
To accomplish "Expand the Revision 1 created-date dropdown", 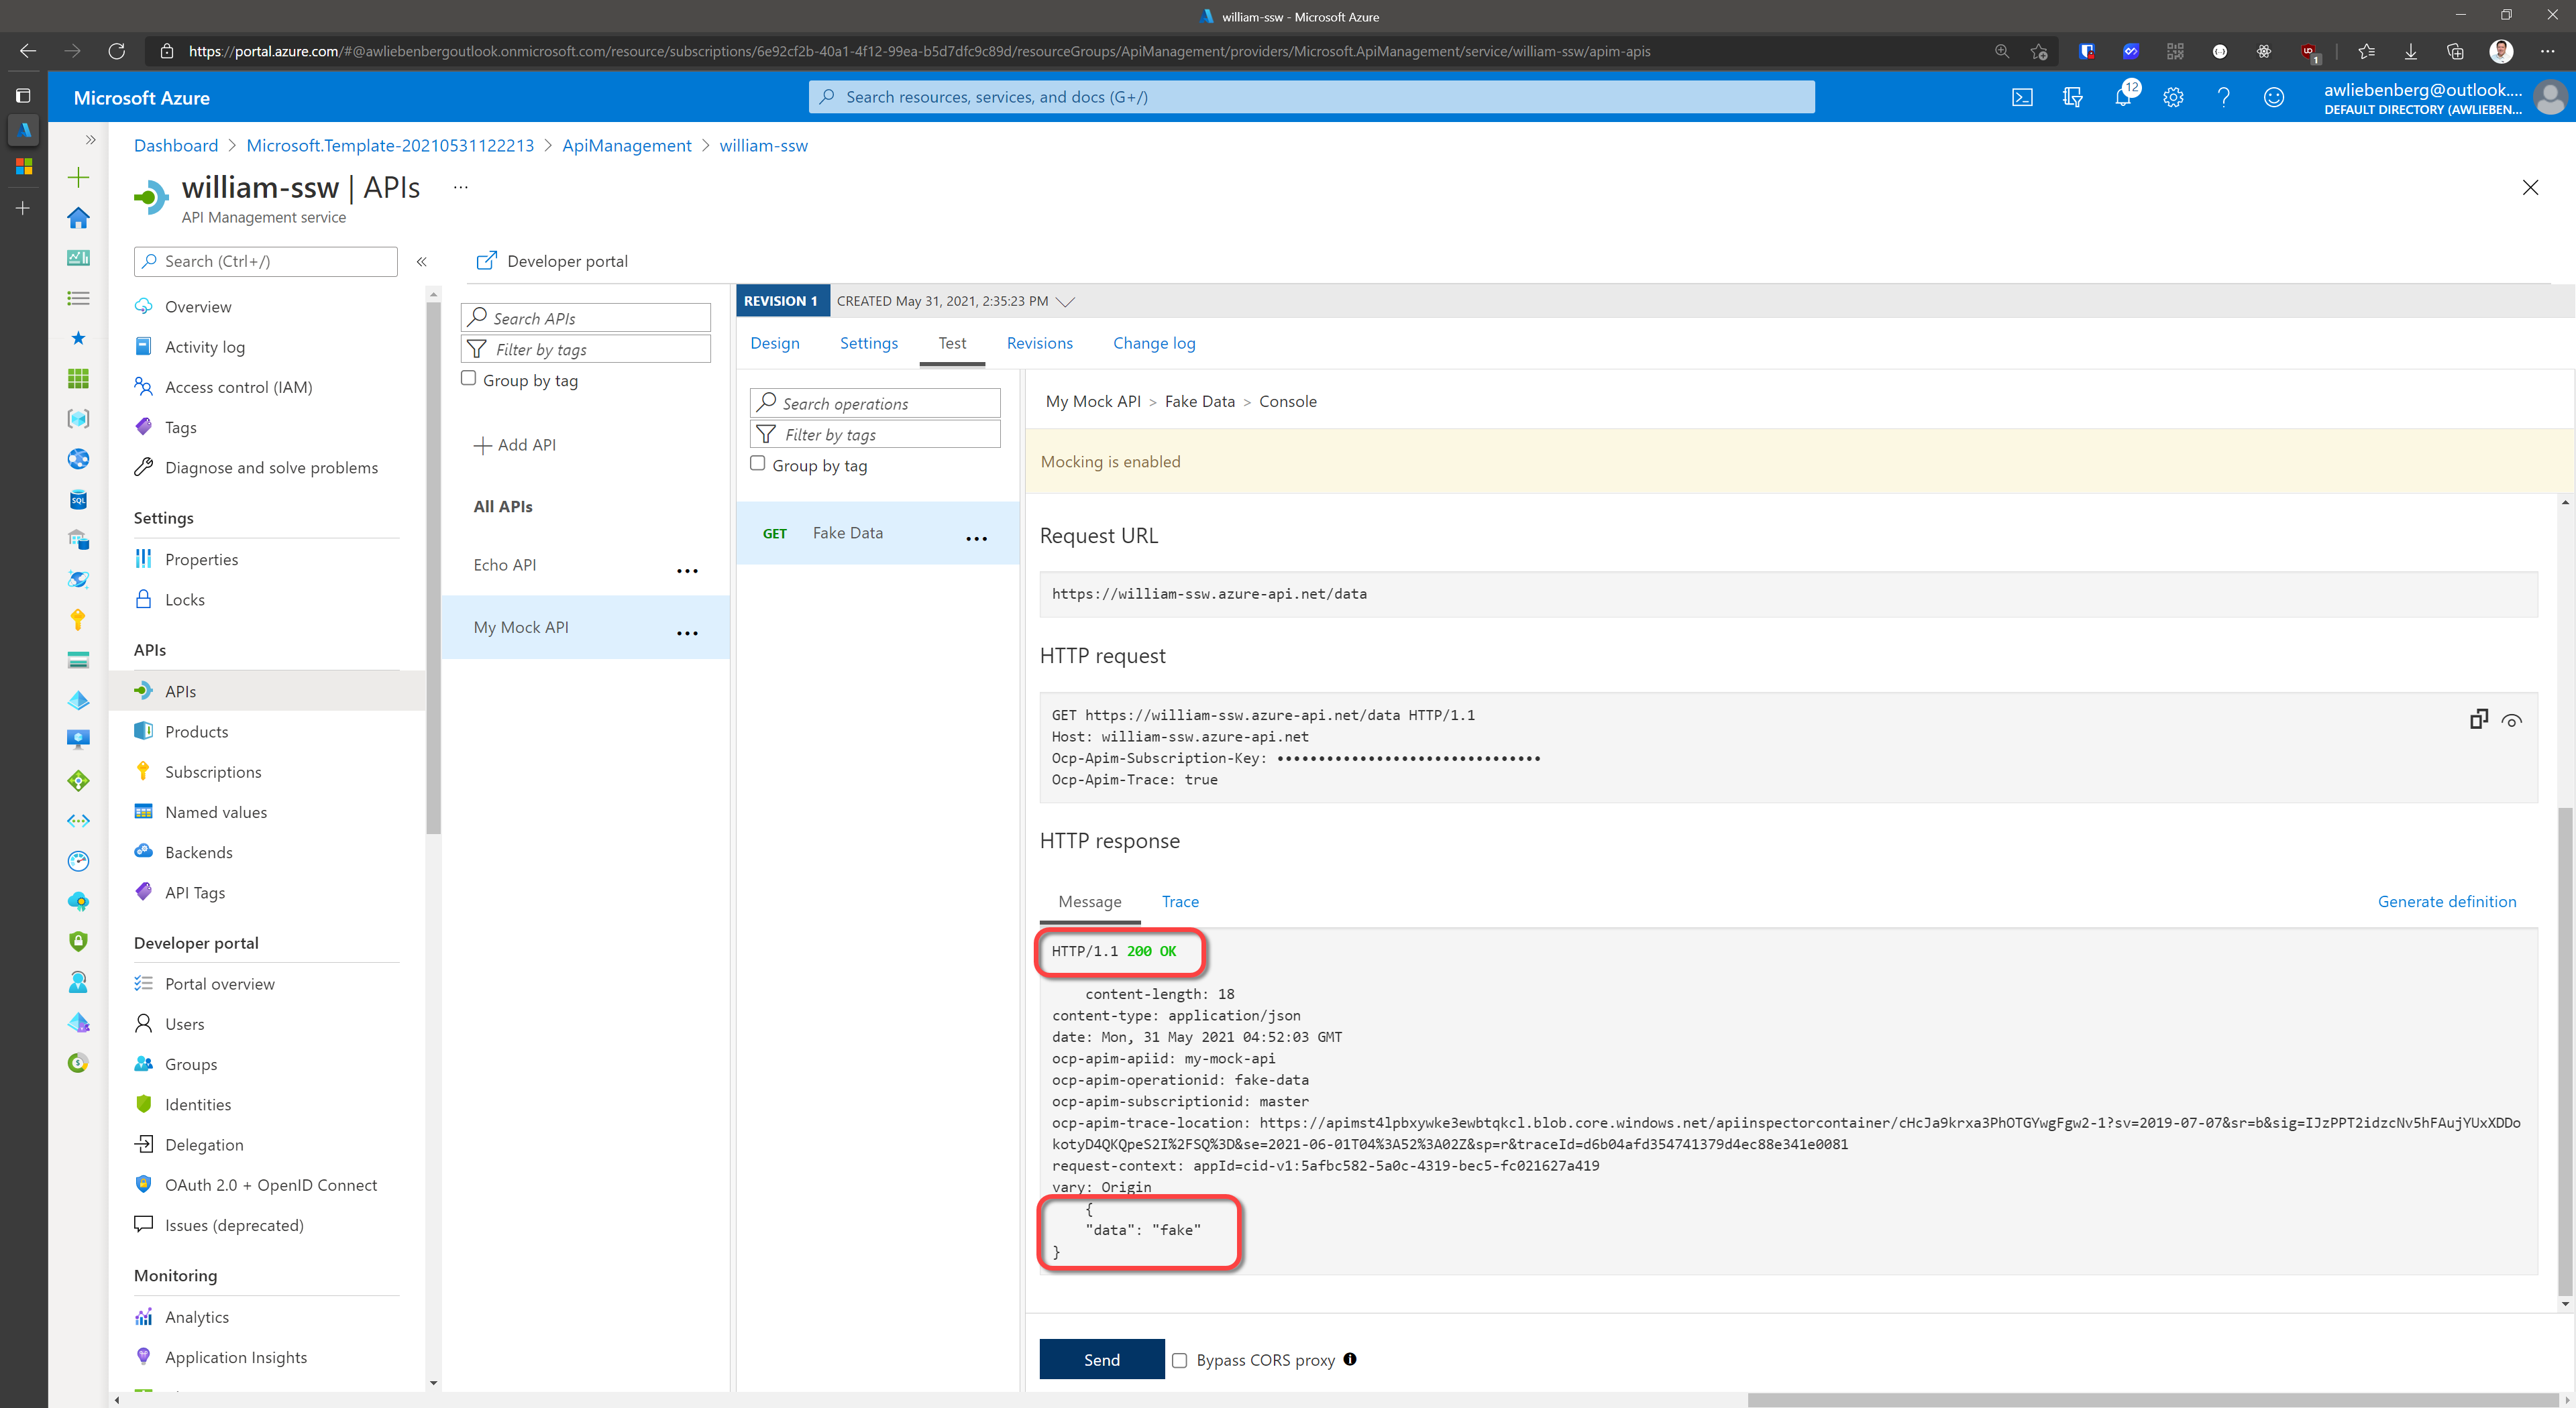I will [1065, 302].
